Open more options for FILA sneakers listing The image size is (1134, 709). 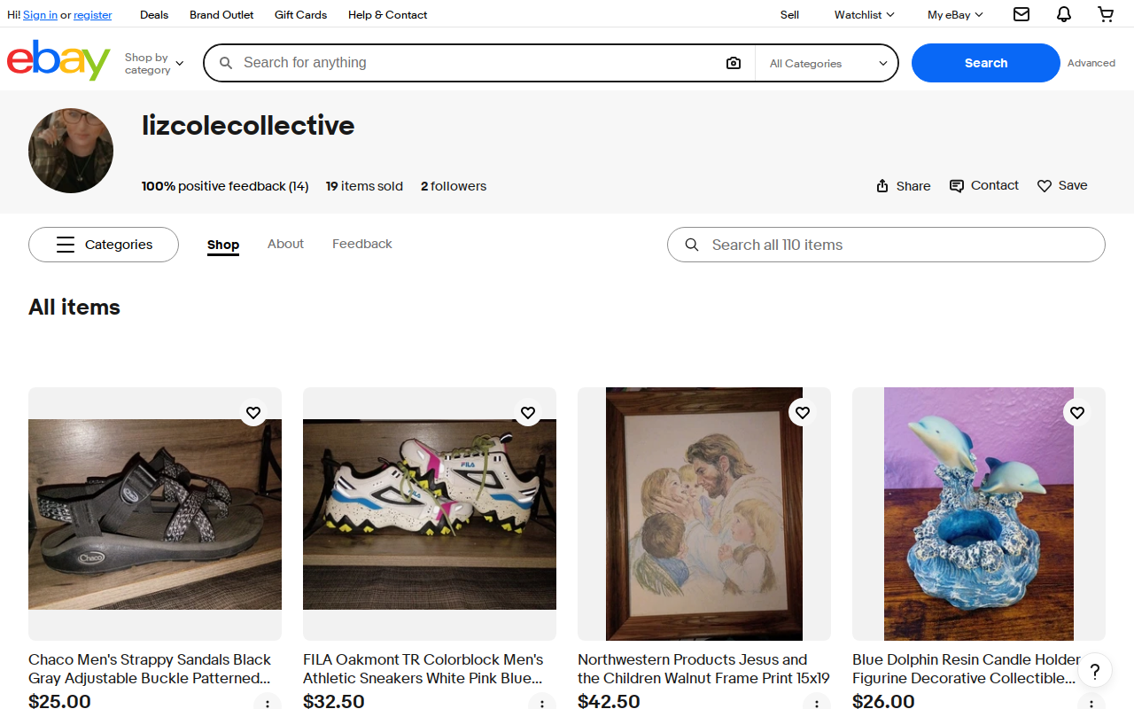click(542, 703)
